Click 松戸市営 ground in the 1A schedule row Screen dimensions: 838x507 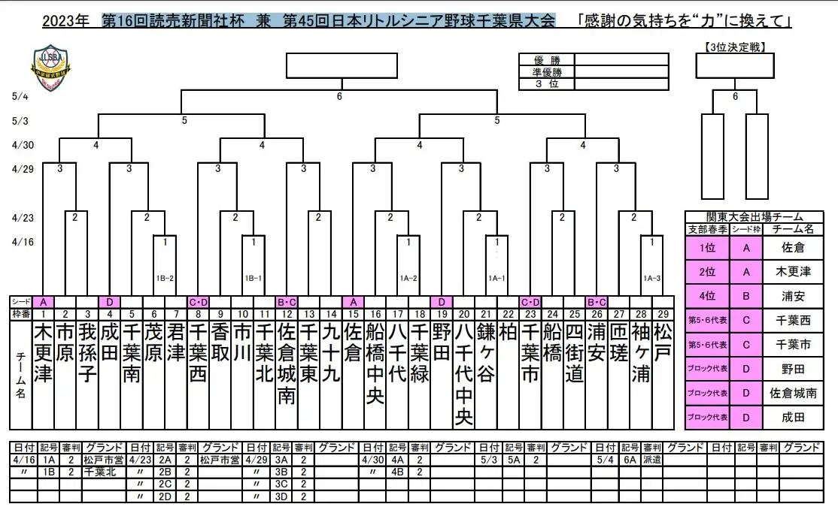point(103,460)
